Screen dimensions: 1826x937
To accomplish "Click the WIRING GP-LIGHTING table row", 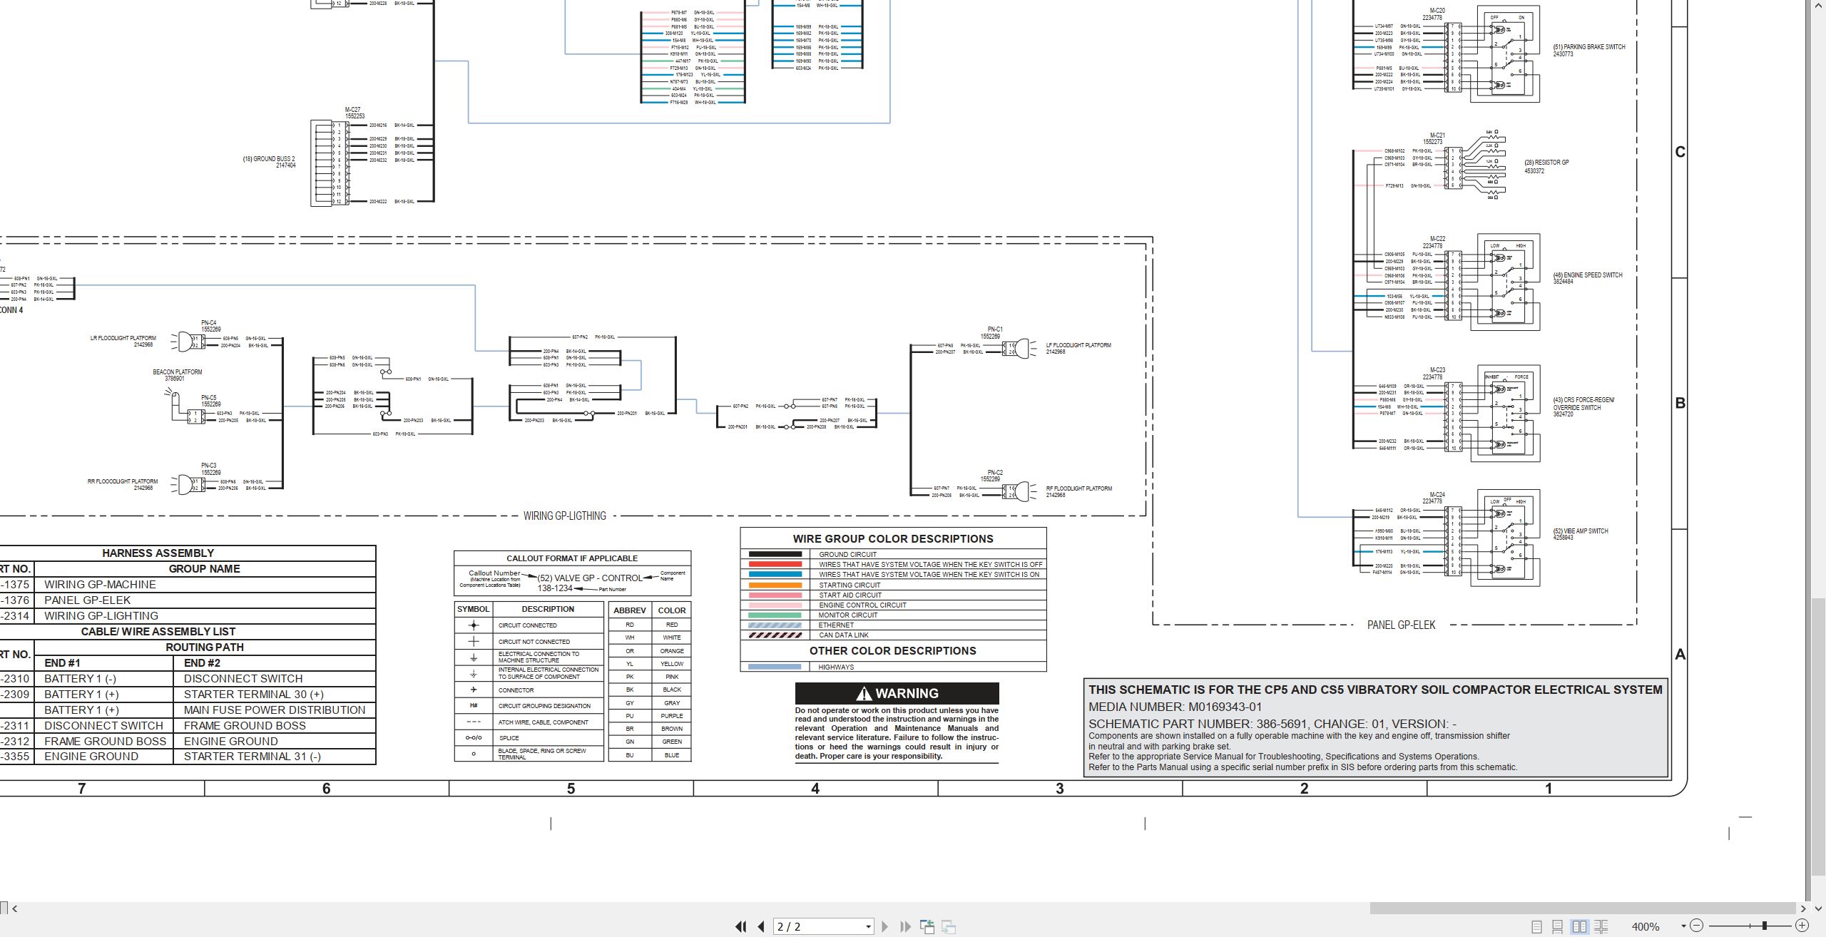I will (x=188, y=615).
